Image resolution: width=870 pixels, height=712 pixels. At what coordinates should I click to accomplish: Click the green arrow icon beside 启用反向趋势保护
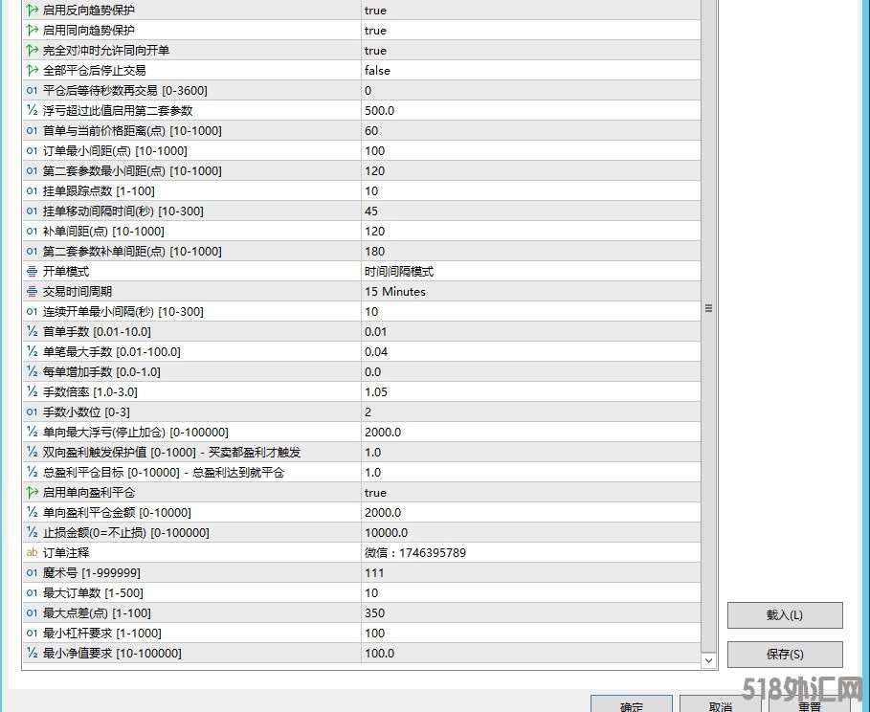[x=29, y=11]
